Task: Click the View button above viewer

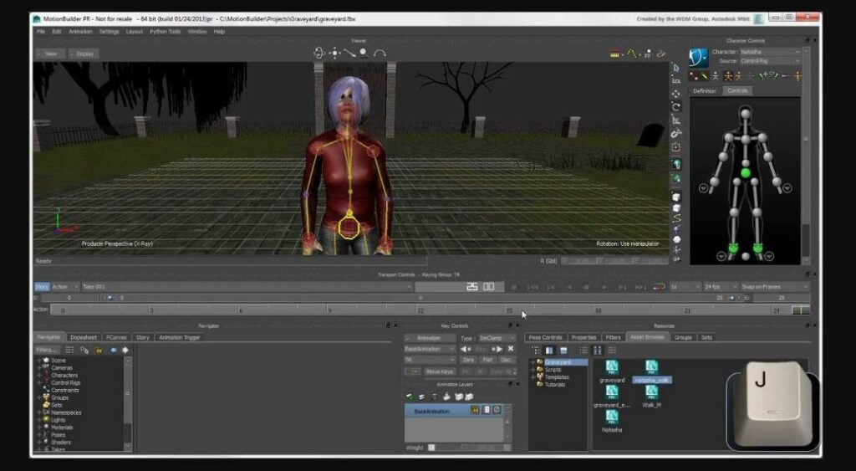Action: [x=50, y=54]
